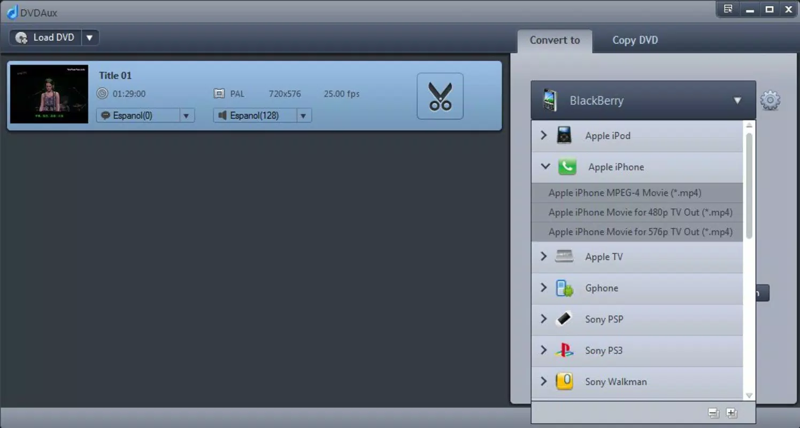Toggle the BlackBerry profile dropdown arrow
This screenshot has width=800, height=428.
pos(737,101)
